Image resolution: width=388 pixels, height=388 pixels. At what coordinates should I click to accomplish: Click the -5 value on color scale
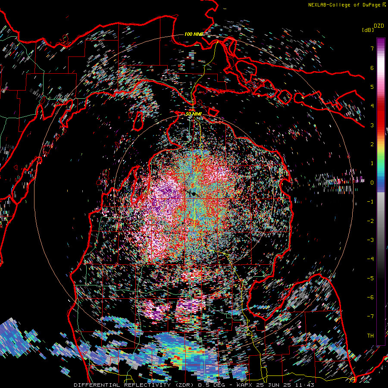tap(370, 278)
